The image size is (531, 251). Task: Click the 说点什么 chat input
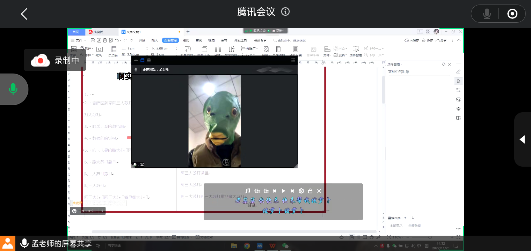tap(88, 211)
